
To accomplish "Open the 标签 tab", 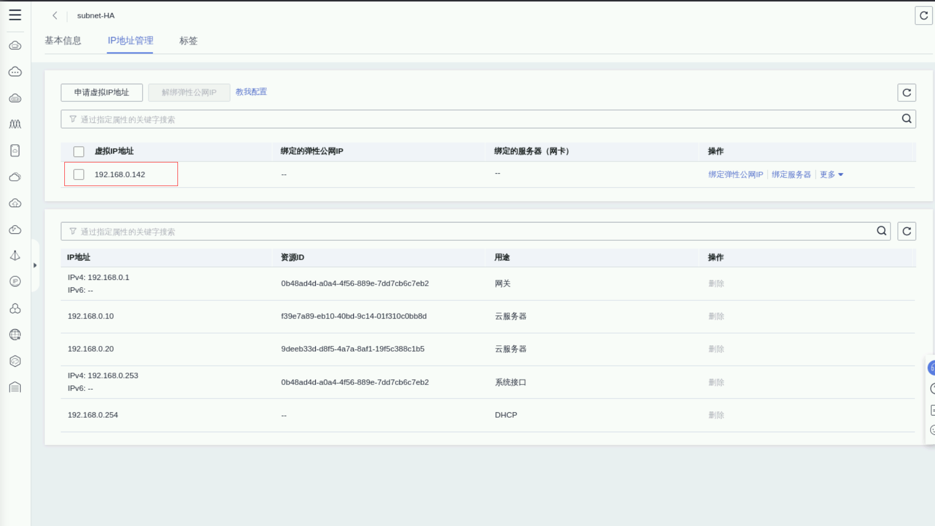I will [x=188, y=41].
